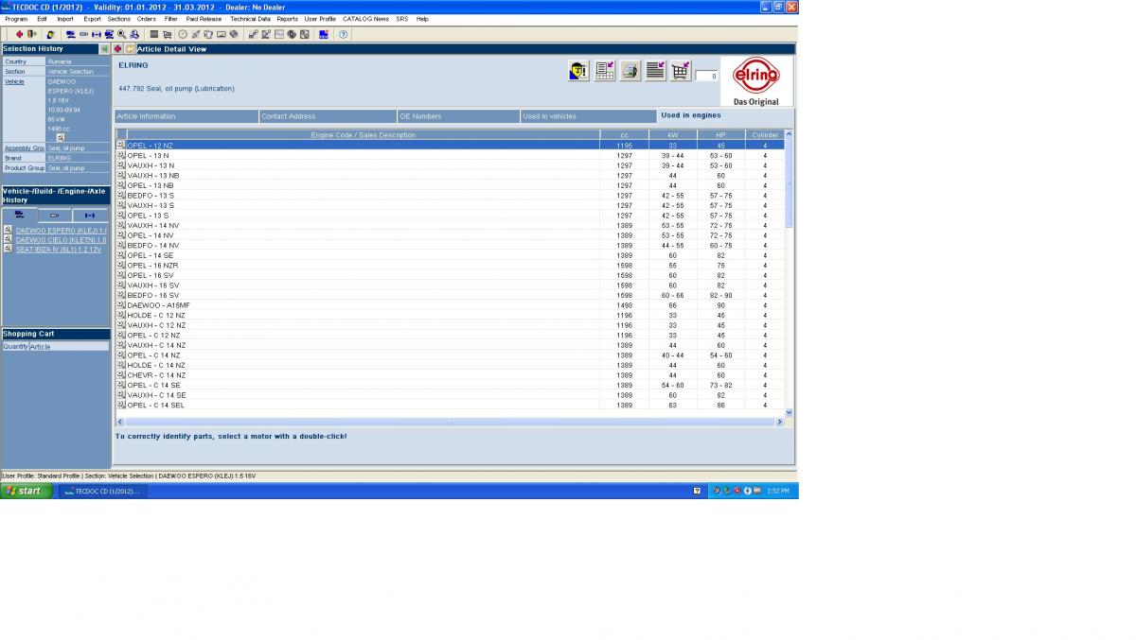Click detail icon for OPEL - 16 NZR row
1136x640 pixels.
point(121,265)
